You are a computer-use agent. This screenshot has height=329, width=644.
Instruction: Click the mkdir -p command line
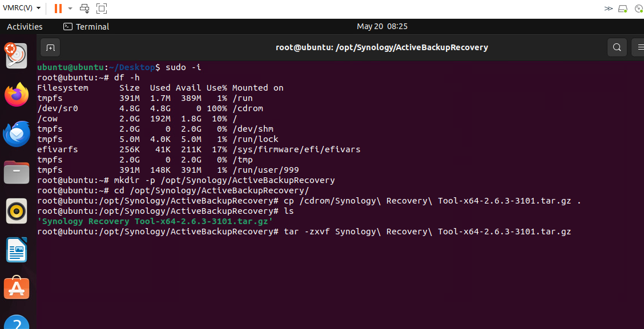coord(186,180)
